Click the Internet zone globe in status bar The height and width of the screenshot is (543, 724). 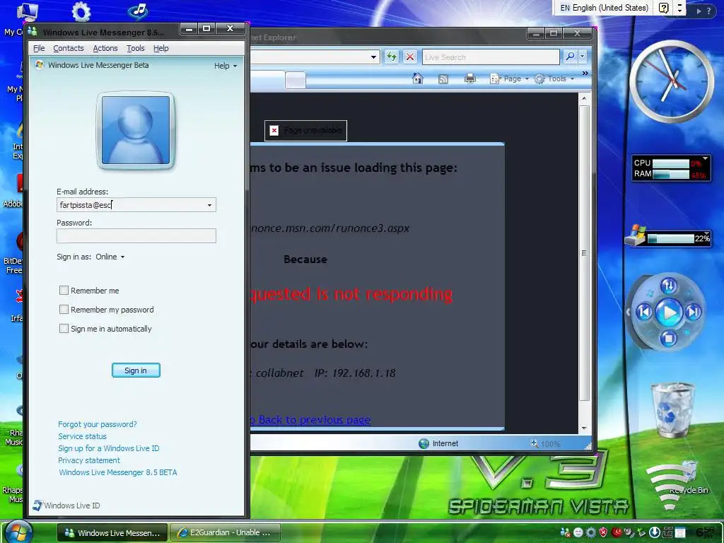[x=424, y=444]
